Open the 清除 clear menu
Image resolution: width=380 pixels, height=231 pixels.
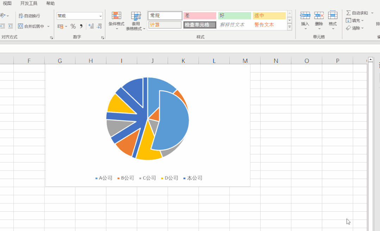(x=355, y=28)
